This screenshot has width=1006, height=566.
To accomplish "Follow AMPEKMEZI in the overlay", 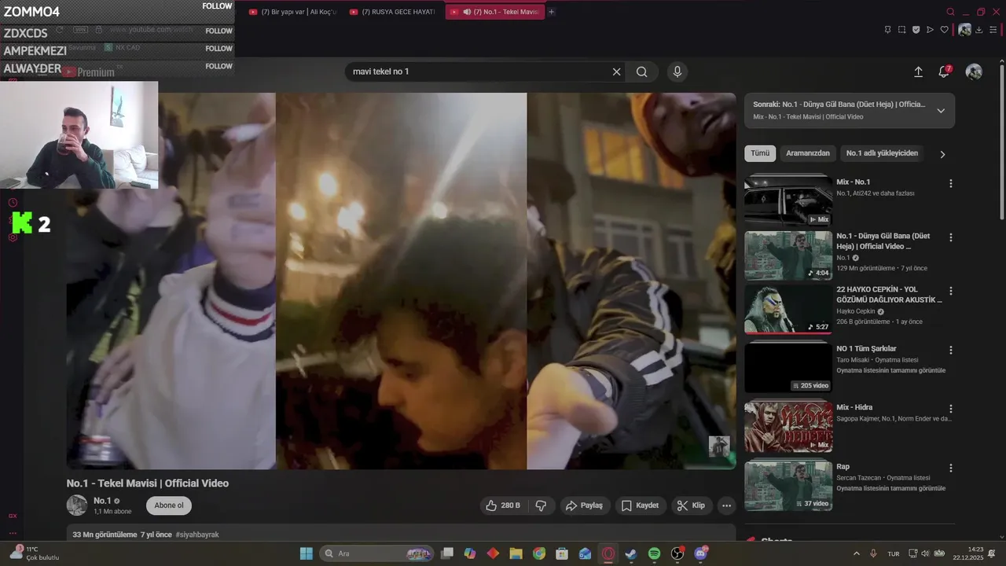I will pyautogui.click(x=218, y=49).
